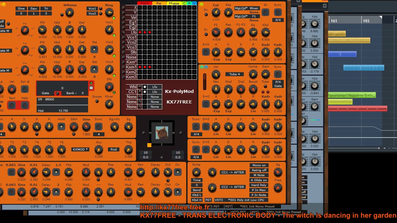Toggle the Help button
The height and width of the screenshot is (223, 397).
tap(25, 106)
